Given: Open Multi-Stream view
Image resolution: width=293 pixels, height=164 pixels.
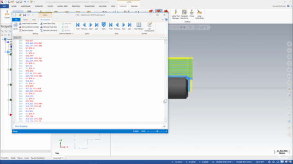Looking at the screenshot, I should click(x=139, y=26).
